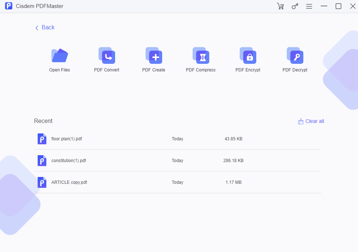Click the file icon for constitution(1).pdf

(42, 161)
